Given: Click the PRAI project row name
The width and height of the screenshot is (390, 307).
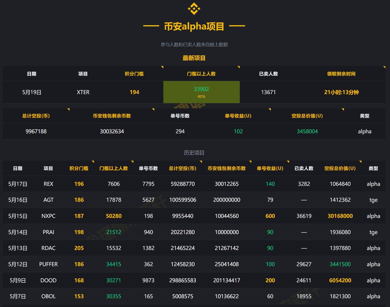Looking at the screenshot, I should (48, 232).
